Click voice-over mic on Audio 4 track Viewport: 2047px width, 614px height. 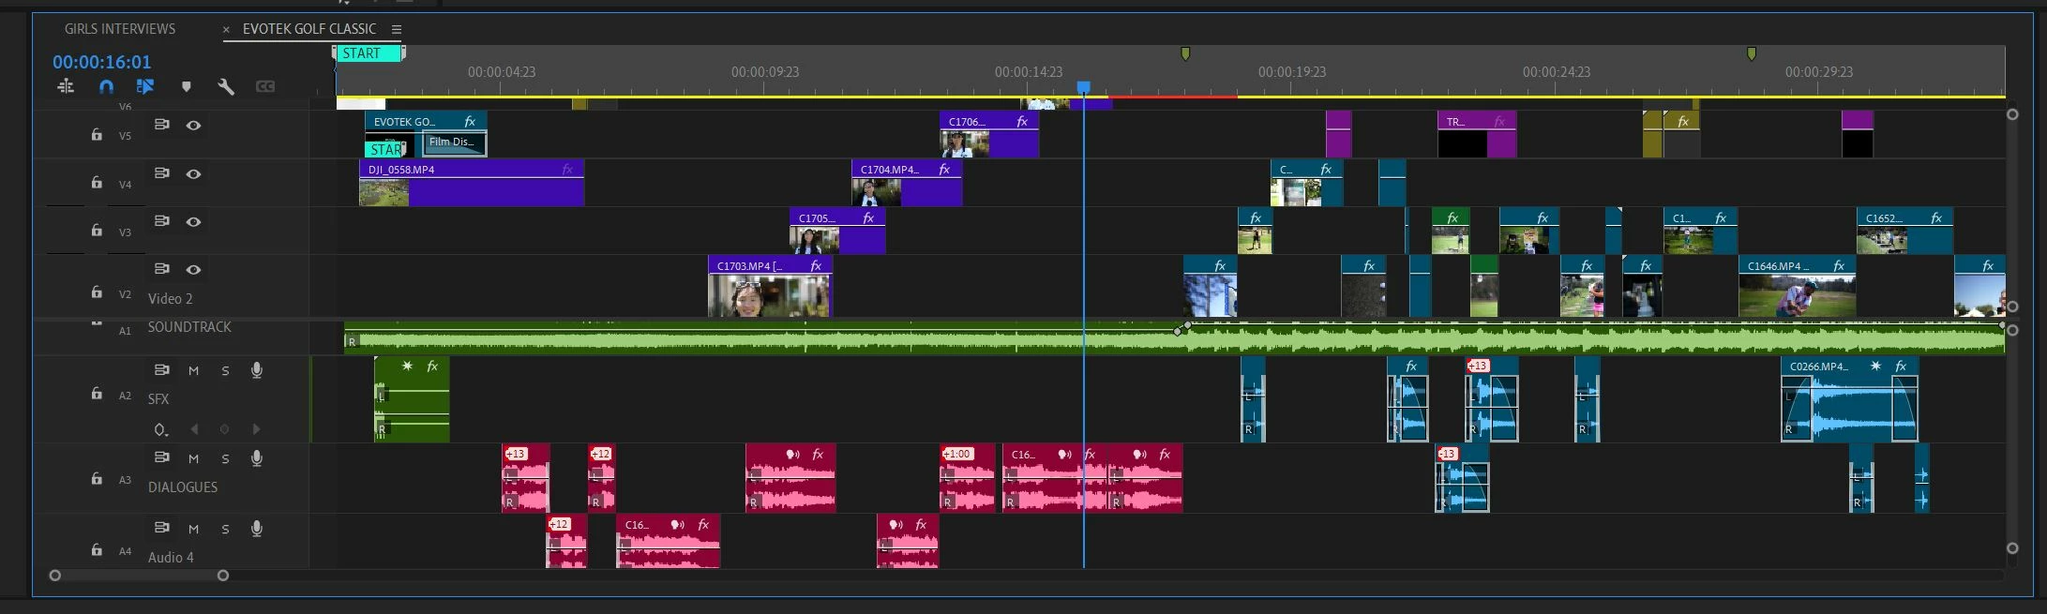click(x=256, y=529)
